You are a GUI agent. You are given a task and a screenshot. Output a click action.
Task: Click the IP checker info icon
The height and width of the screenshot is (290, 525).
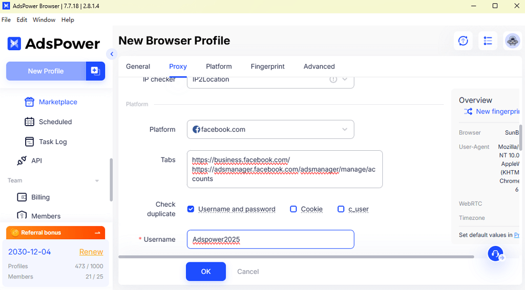[333, 80]
